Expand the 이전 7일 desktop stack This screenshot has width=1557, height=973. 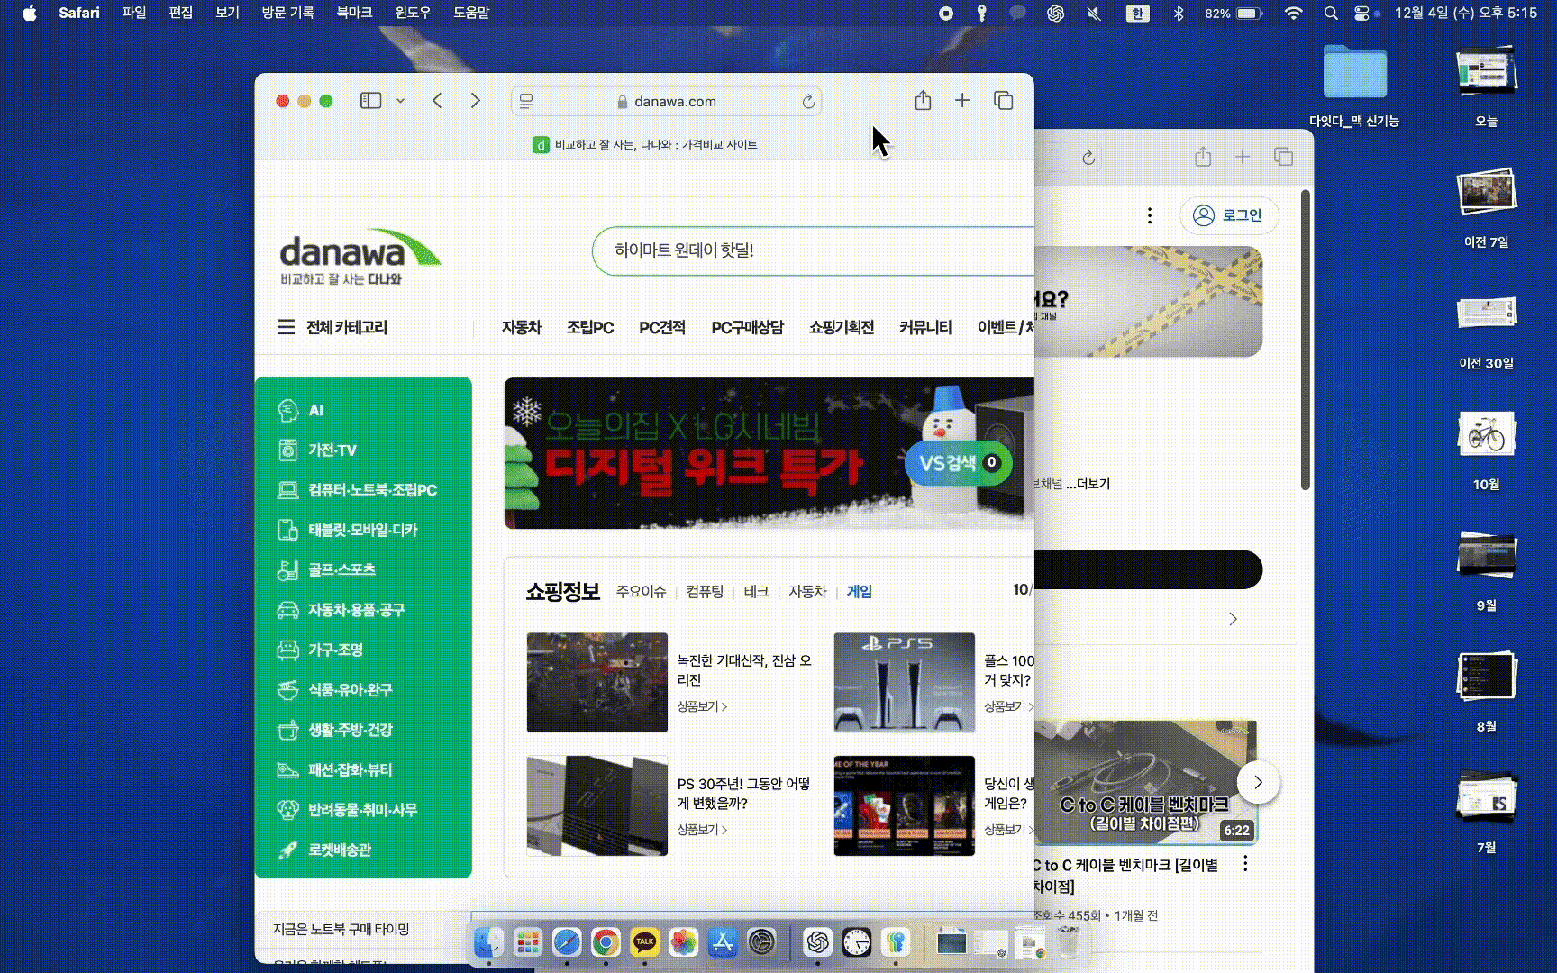(x=1487, y=207)
